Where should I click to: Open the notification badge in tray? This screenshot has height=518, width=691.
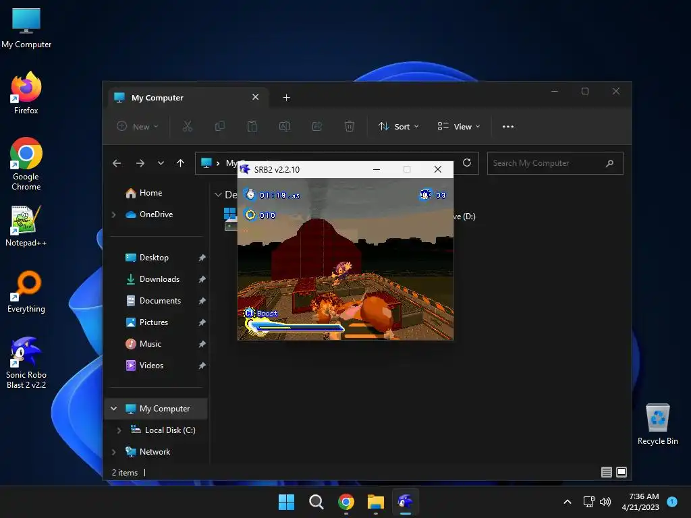tap(672, 502)
